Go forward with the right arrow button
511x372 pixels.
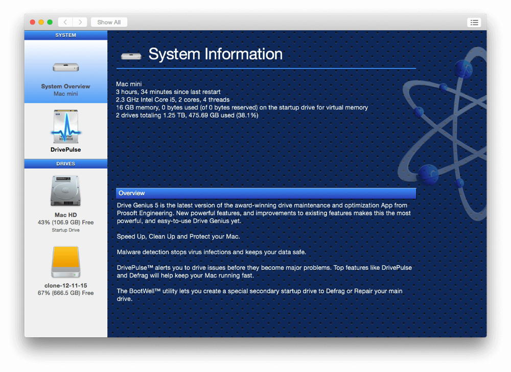pyautogui.click(x=80, y=22)
